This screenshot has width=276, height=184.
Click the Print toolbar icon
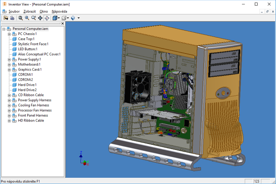pyautogui.click(x=12, y=18)
